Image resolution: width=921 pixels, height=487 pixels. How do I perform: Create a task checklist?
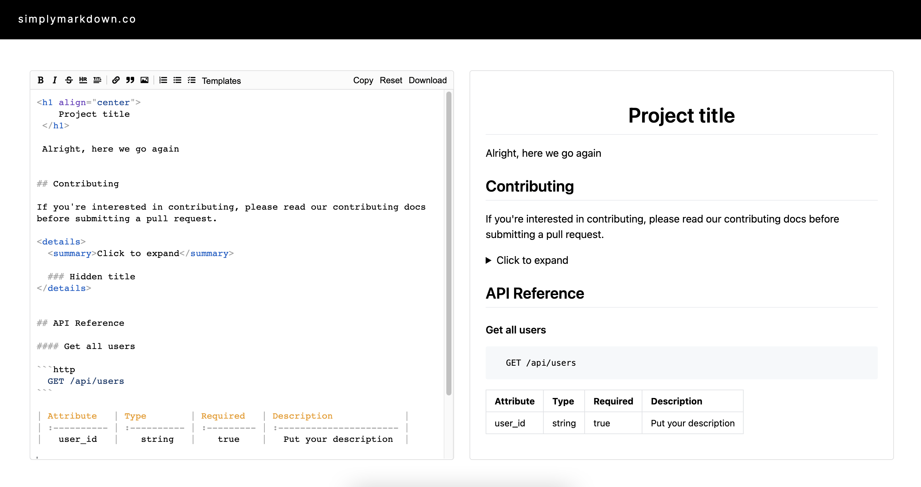192,80
